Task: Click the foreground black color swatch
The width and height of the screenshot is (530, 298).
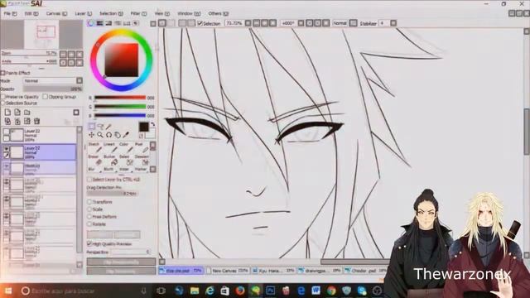Action: click(143, 127)
